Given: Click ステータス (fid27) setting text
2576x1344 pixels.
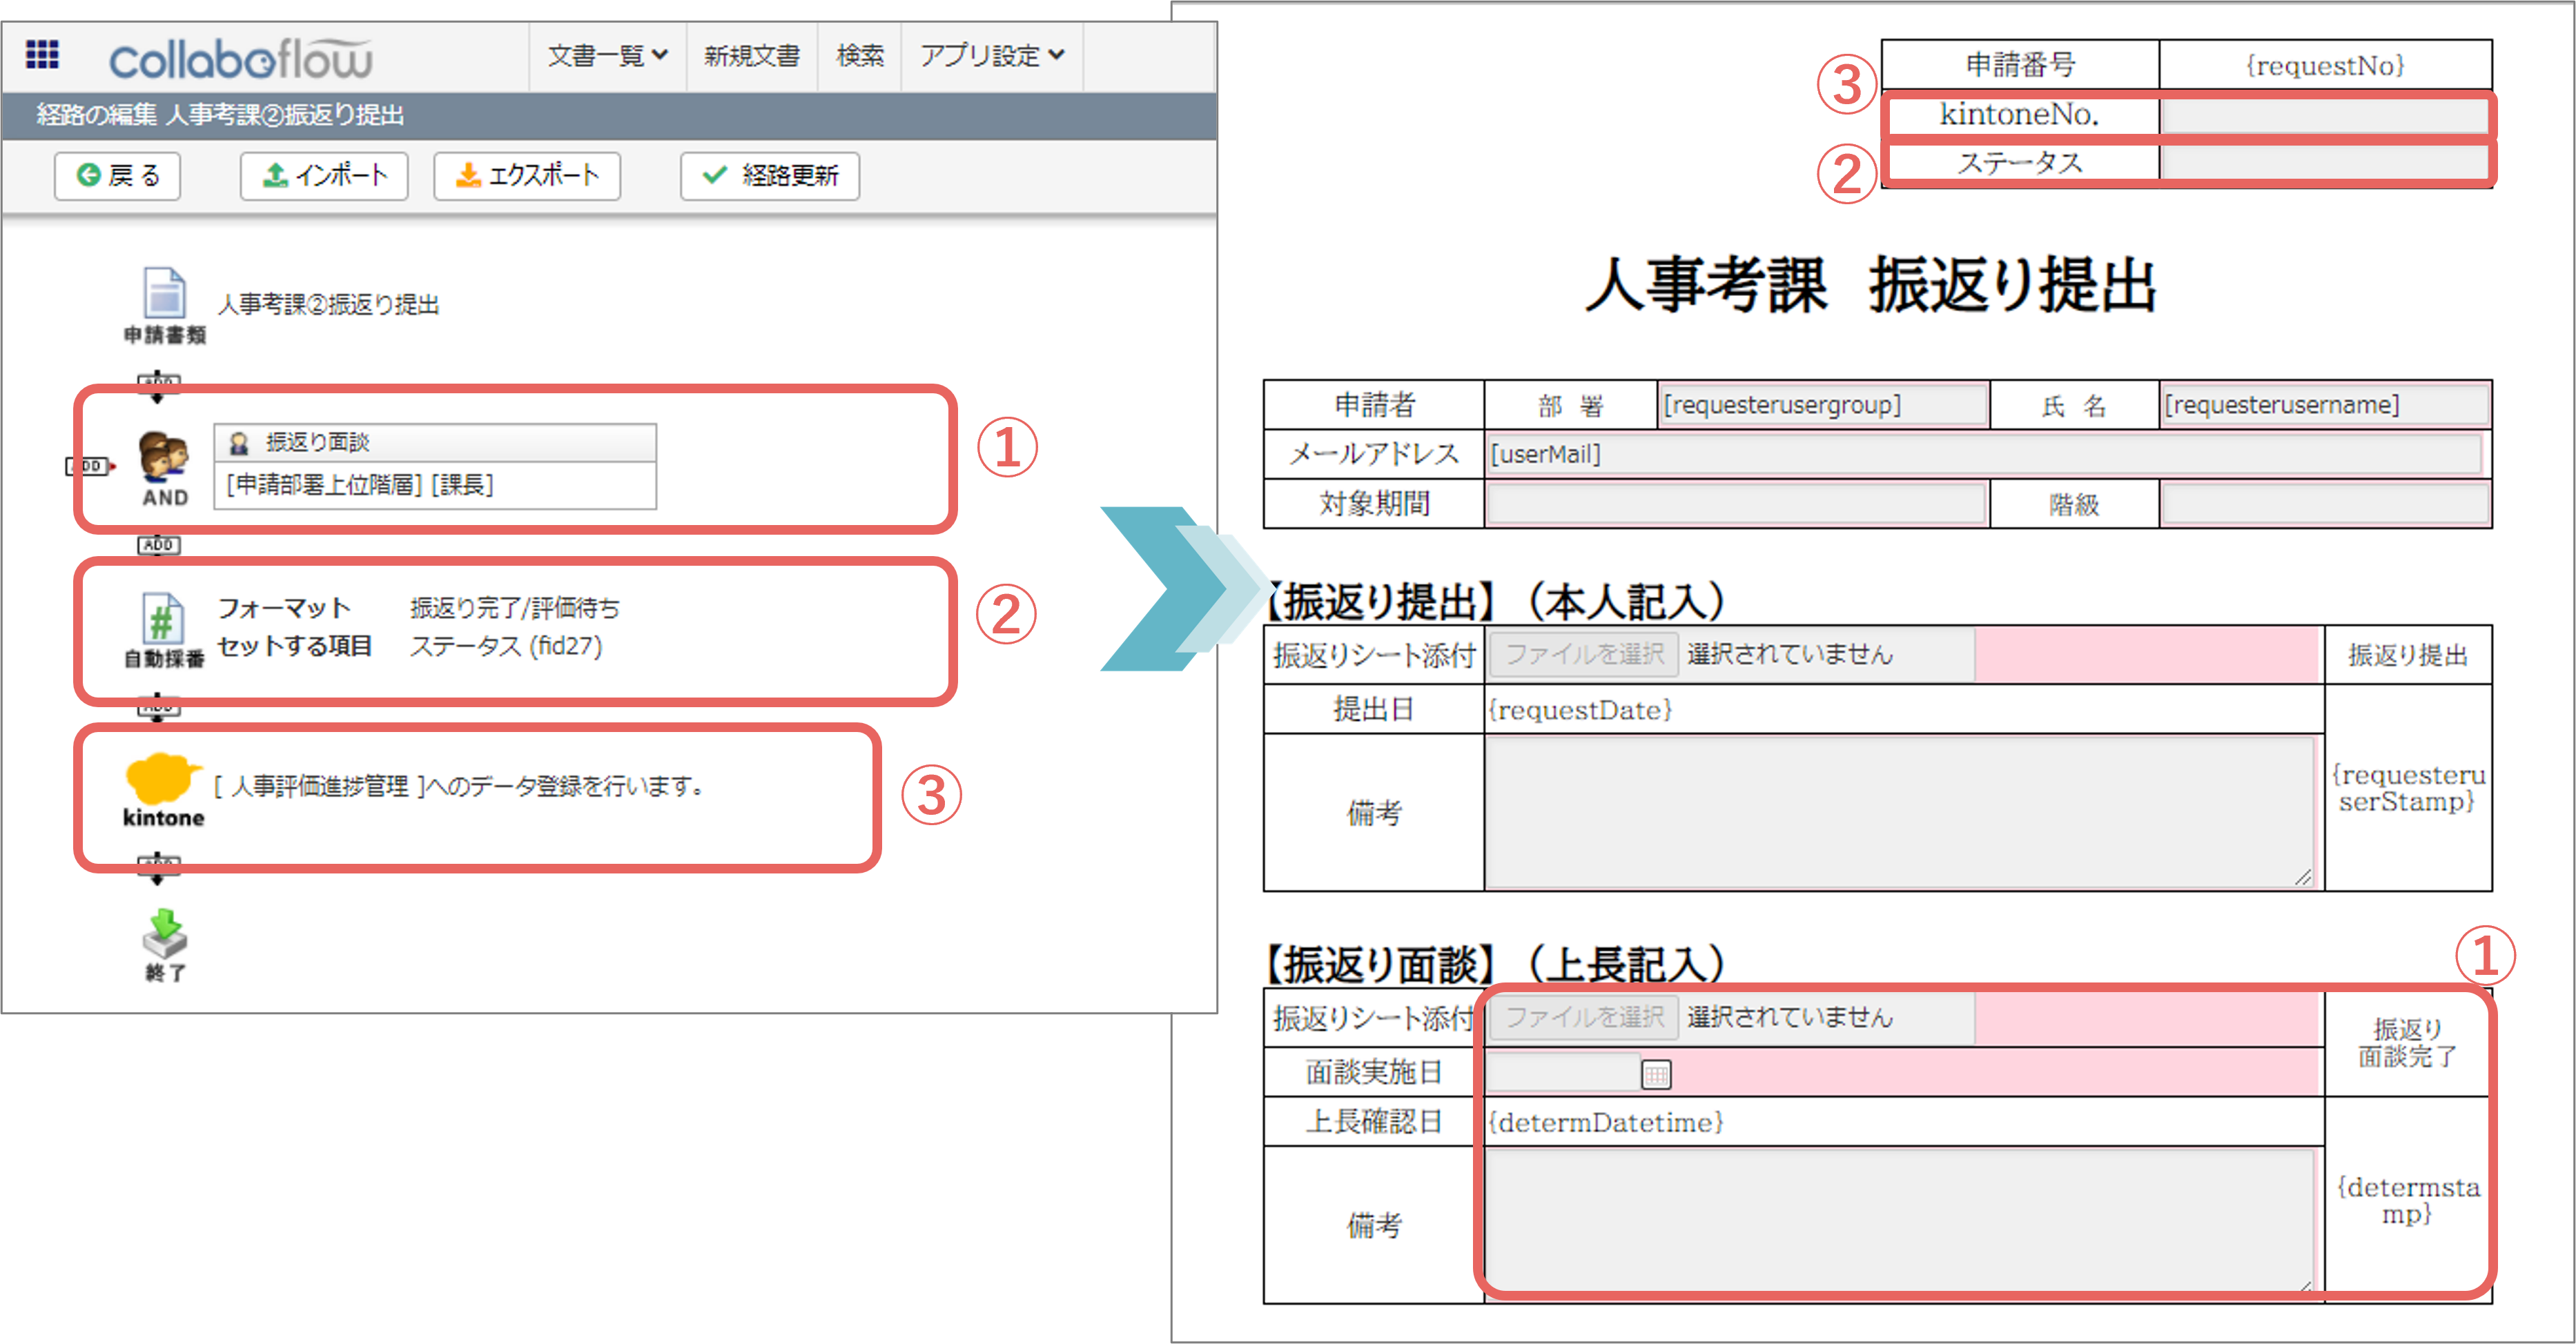Looking at the screenshot, I should pyautogui.click(x=506, y=646).
